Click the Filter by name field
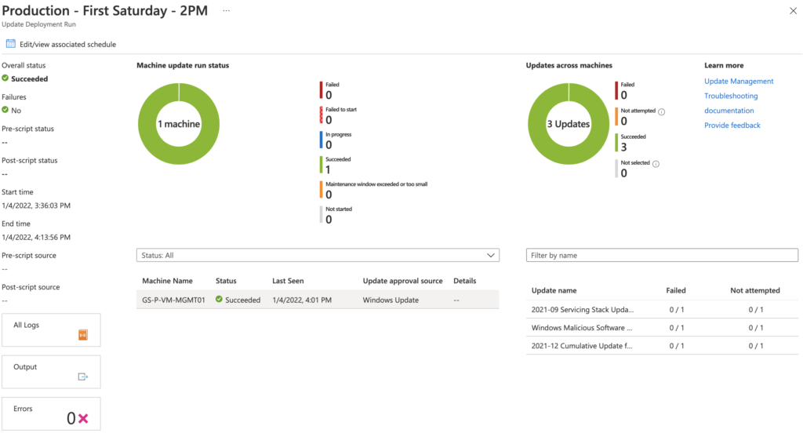The height and width of the screenshot is (444, 803). click(x=662, y=255)
